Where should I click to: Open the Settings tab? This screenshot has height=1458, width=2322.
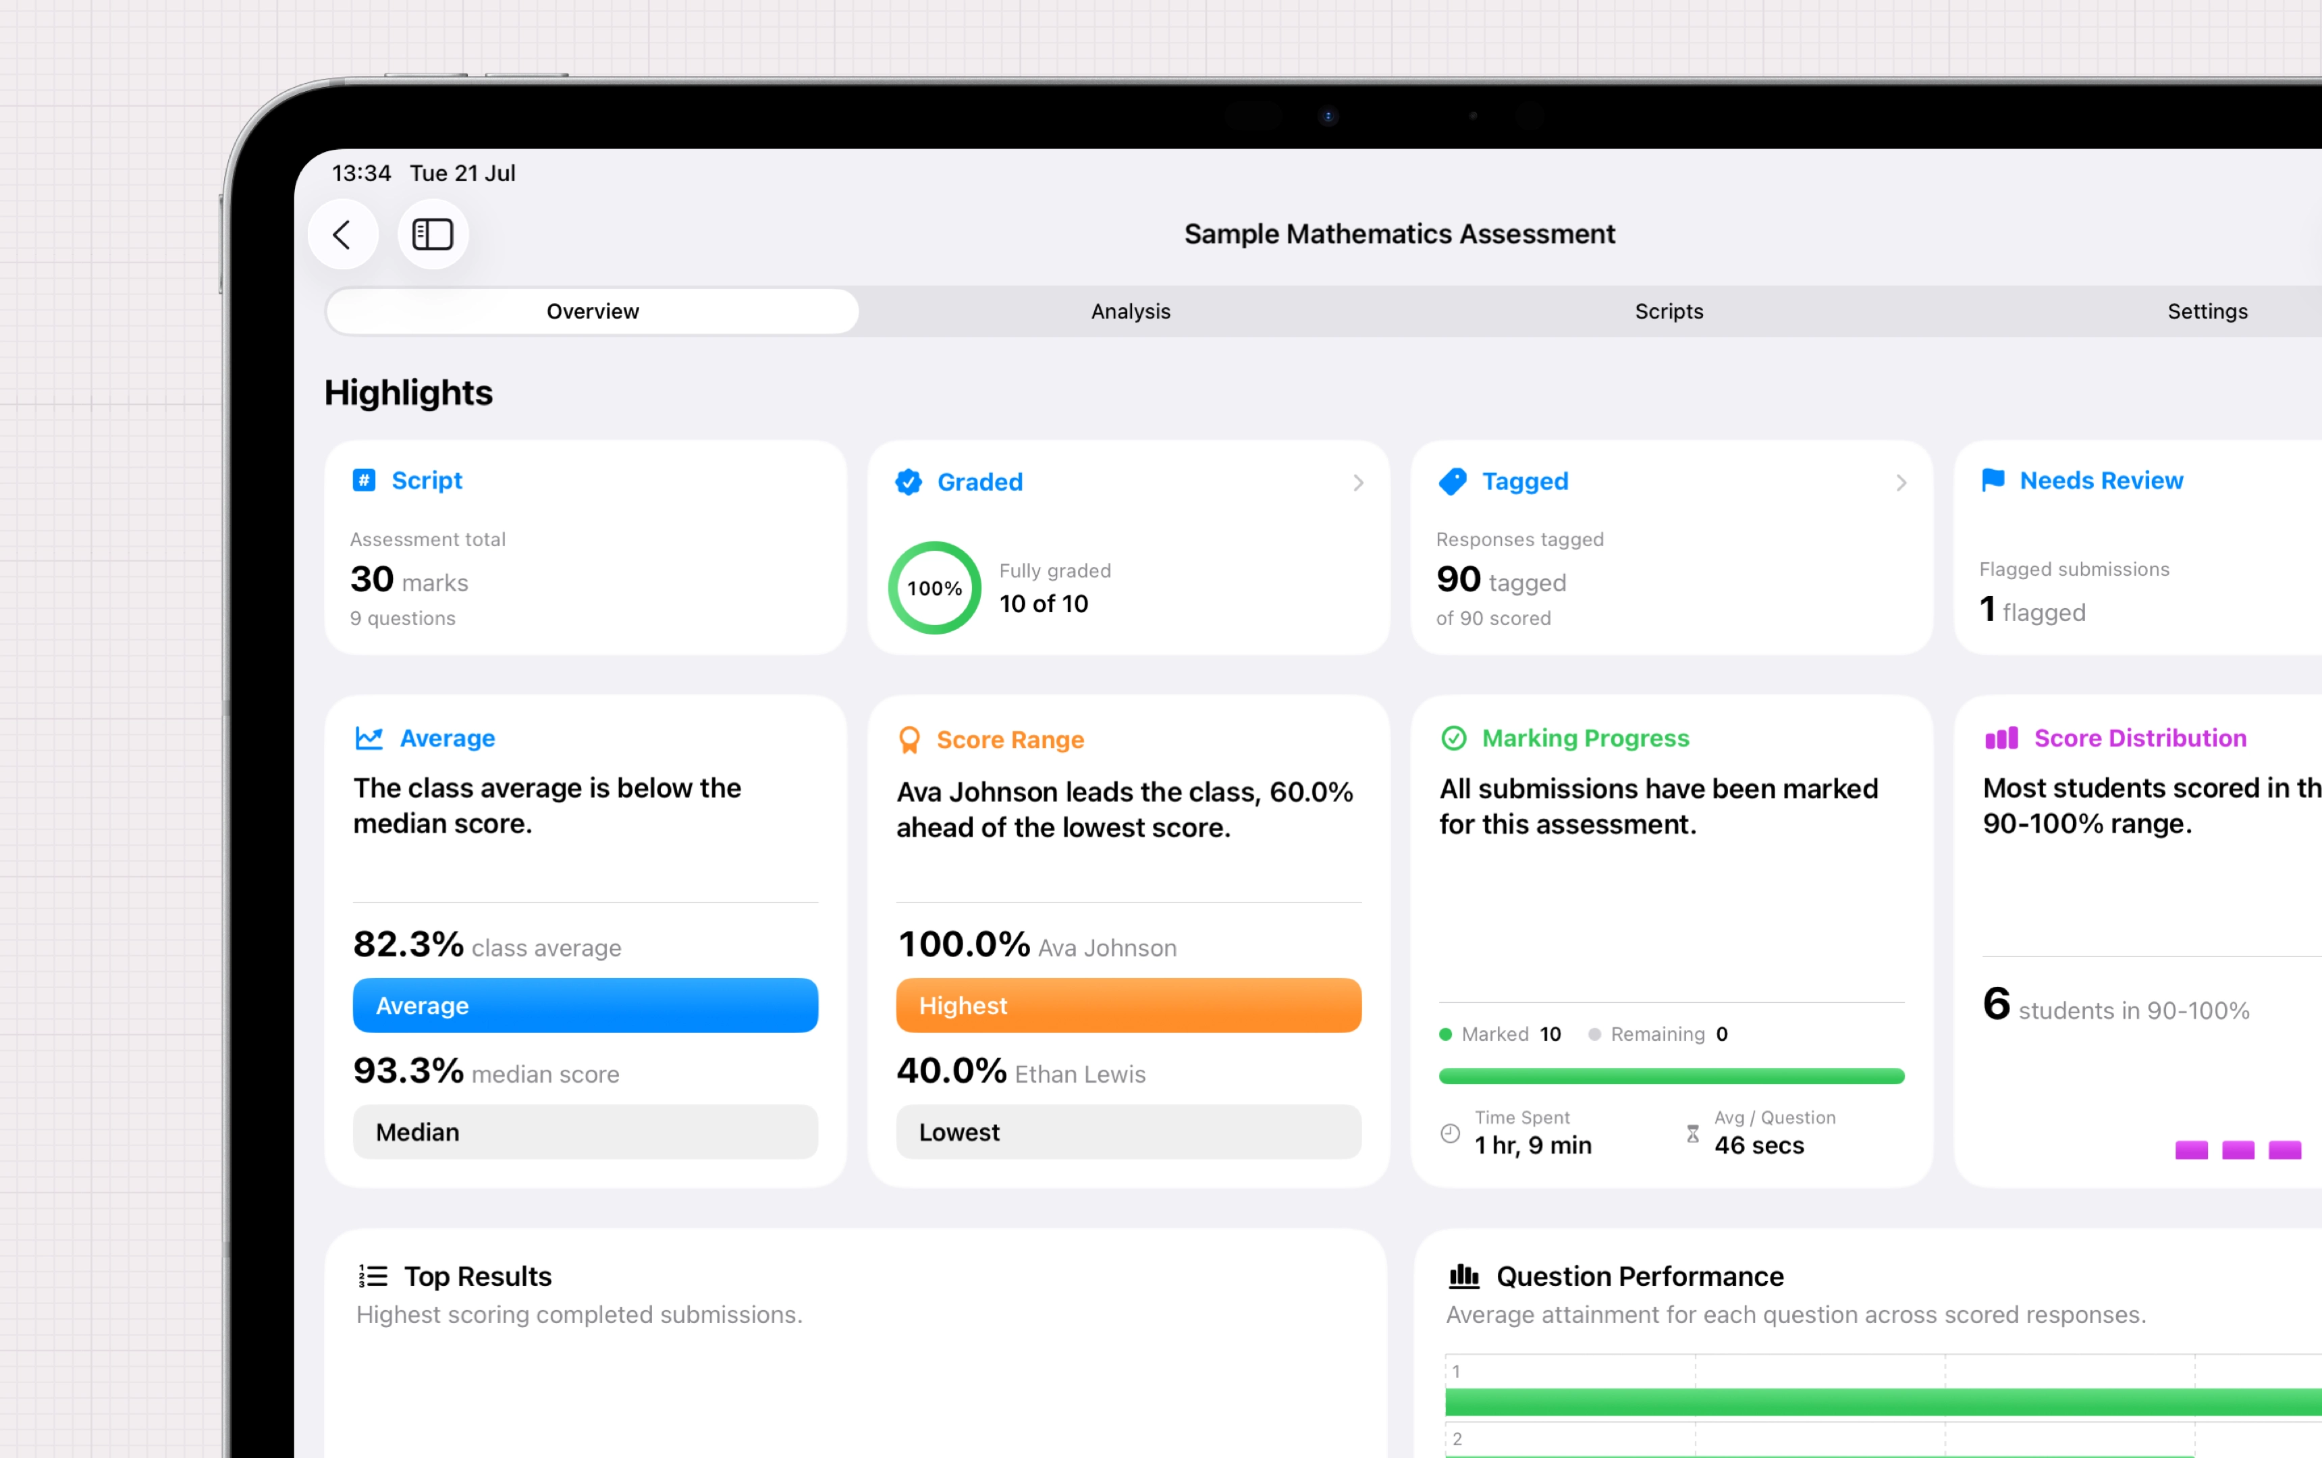click(x=2207, y=311)
